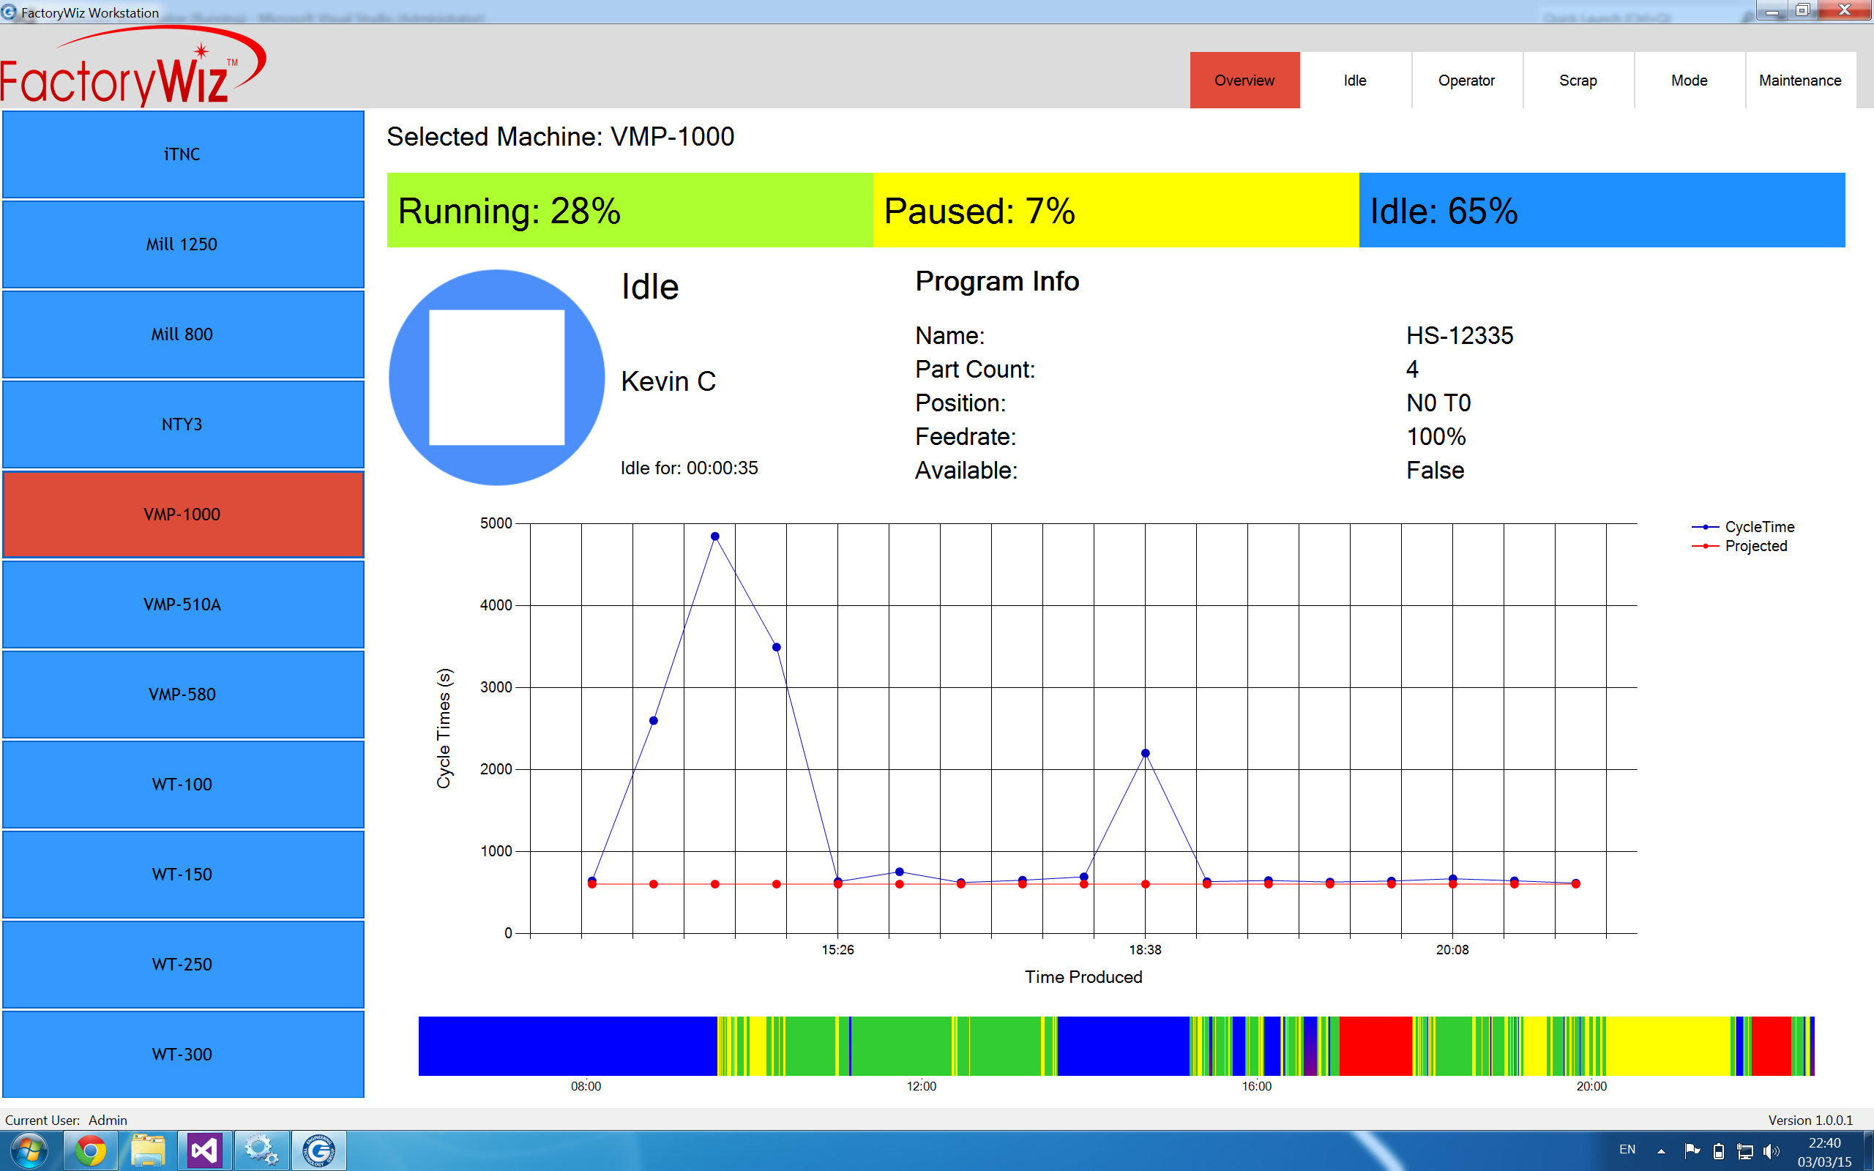Screen dimensions: 1874x1171
Task: Select the VMP-510A machine
Action: coord(183,604)
